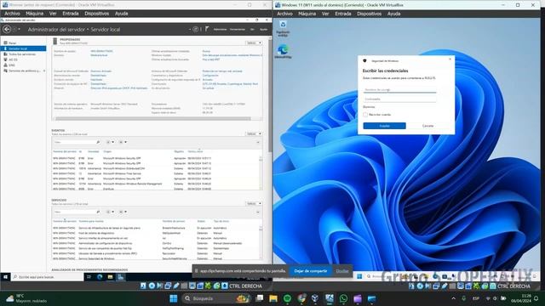Screen dimensions: 545x306
Task: Open Microsoft Edge desktop icon in Windows 11 VM
Action: click(283, 51)
